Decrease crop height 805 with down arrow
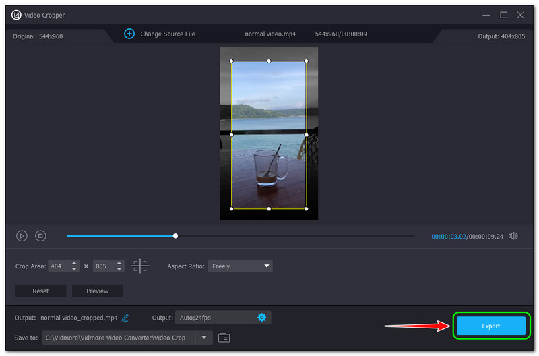Viewport: 539px width, 356px height. 119,269
